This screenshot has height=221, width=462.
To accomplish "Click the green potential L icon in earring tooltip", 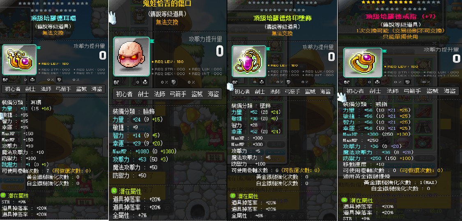I will point(3,195).
